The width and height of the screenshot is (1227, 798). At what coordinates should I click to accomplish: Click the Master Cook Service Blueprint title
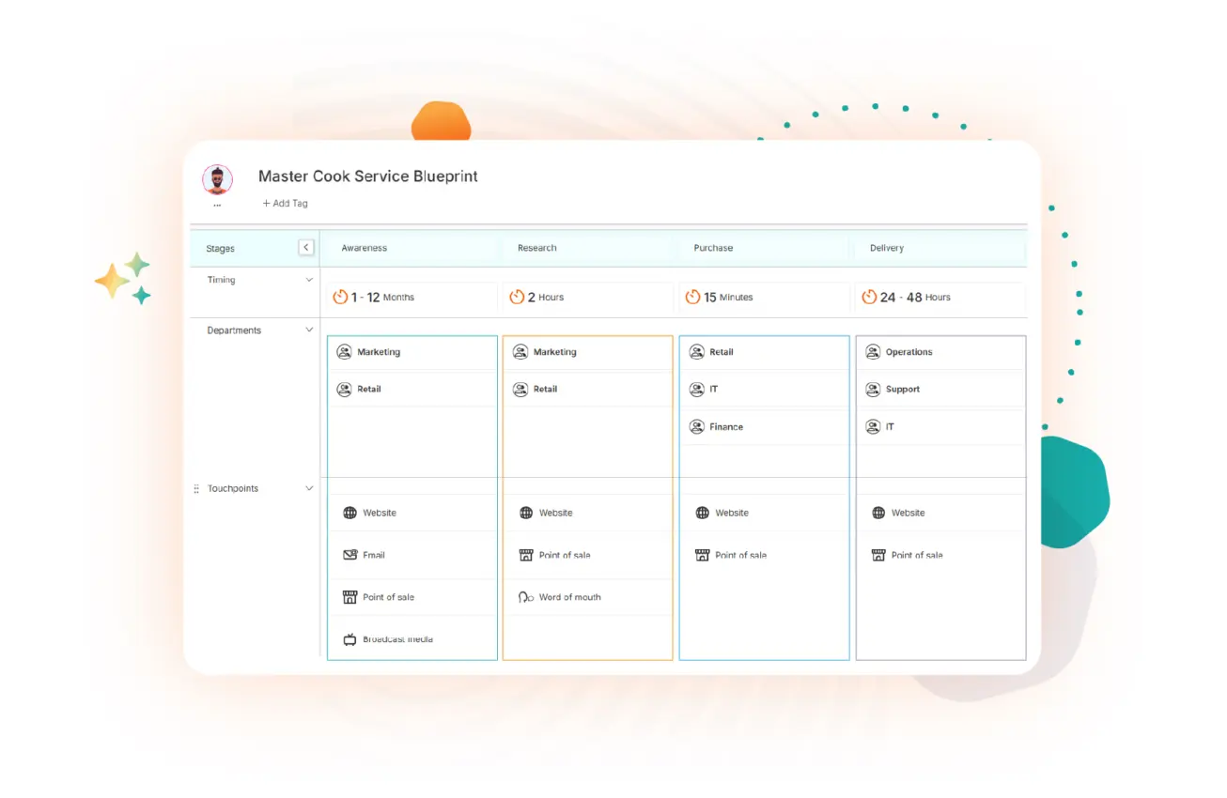pos(368,176)
